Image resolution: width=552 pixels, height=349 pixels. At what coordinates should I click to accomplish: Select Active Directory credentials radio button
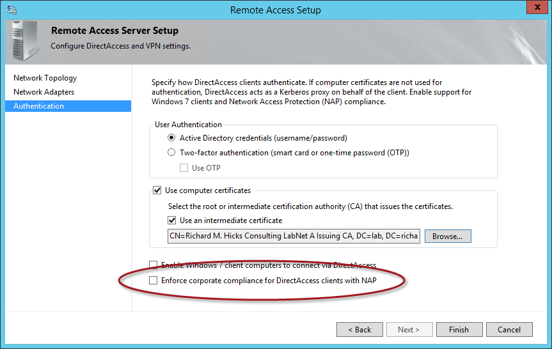click(x=171, y=137)
